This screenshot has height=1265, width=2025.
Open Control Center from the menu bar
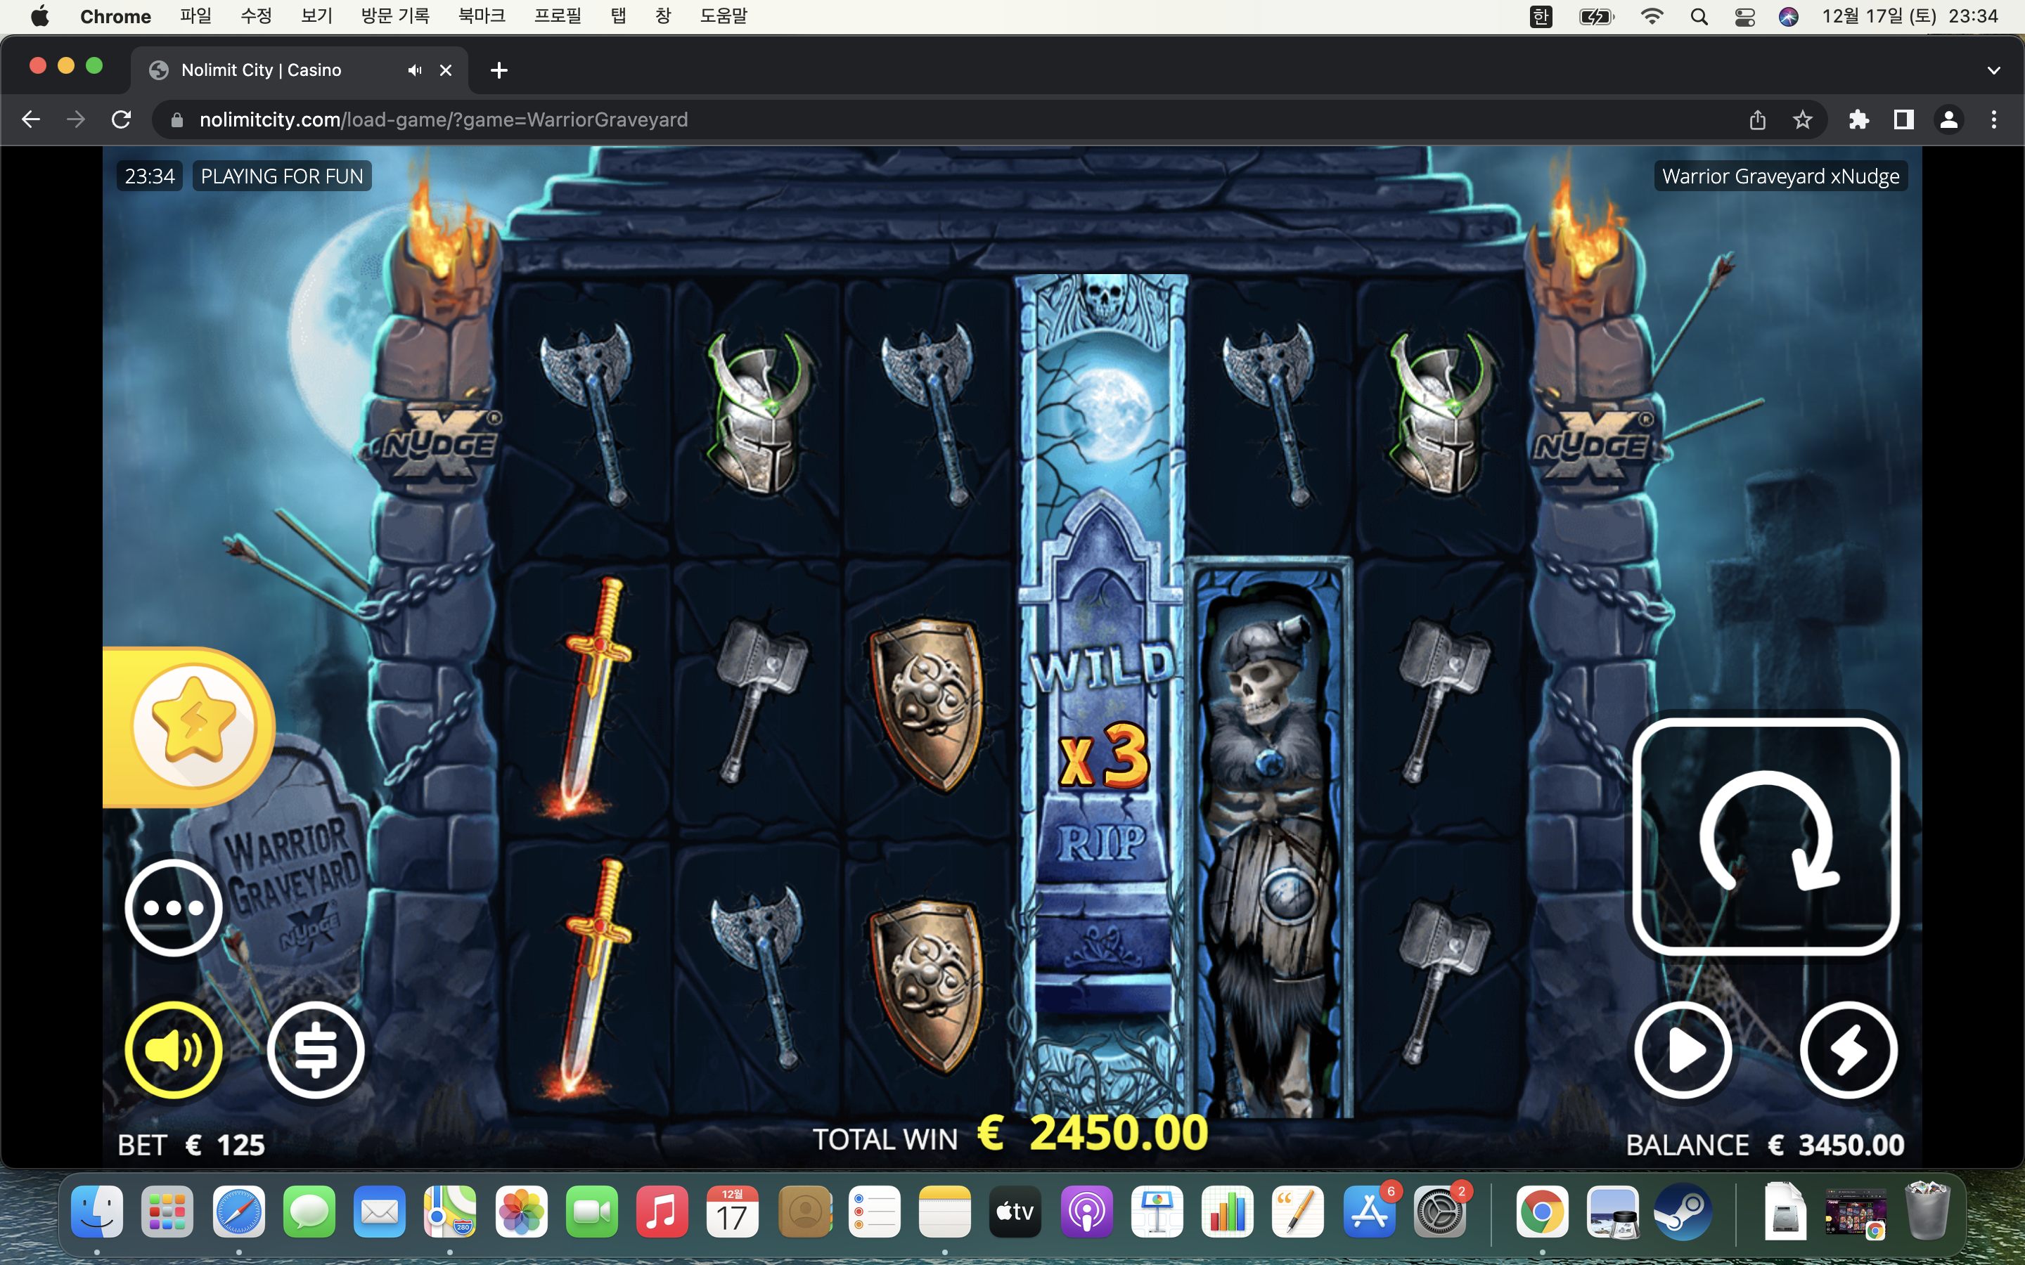[1744, 17]
